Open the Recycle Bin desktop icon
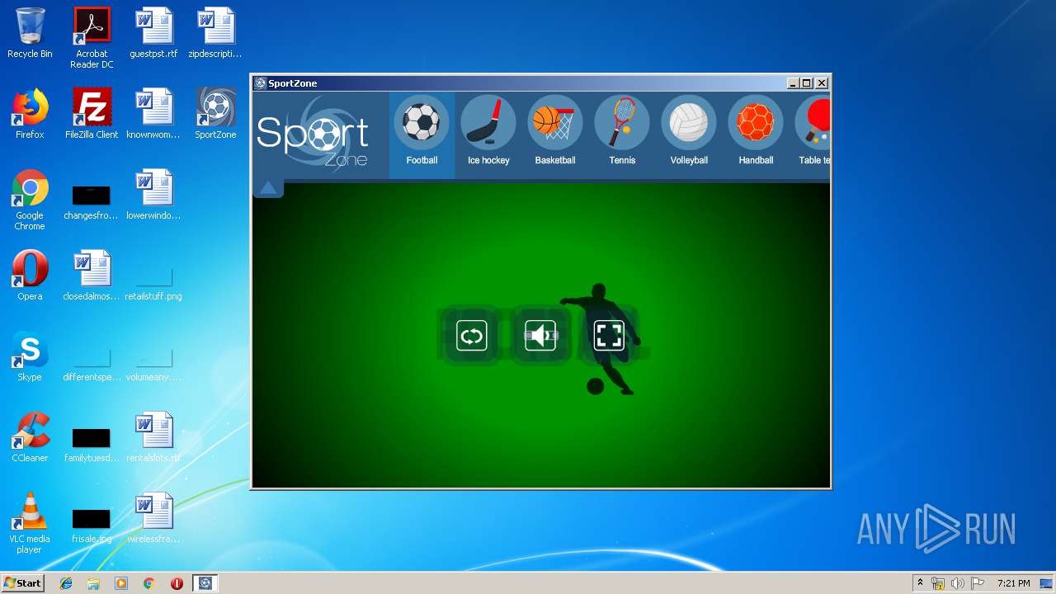1056x594 pixels. [30, 34]
